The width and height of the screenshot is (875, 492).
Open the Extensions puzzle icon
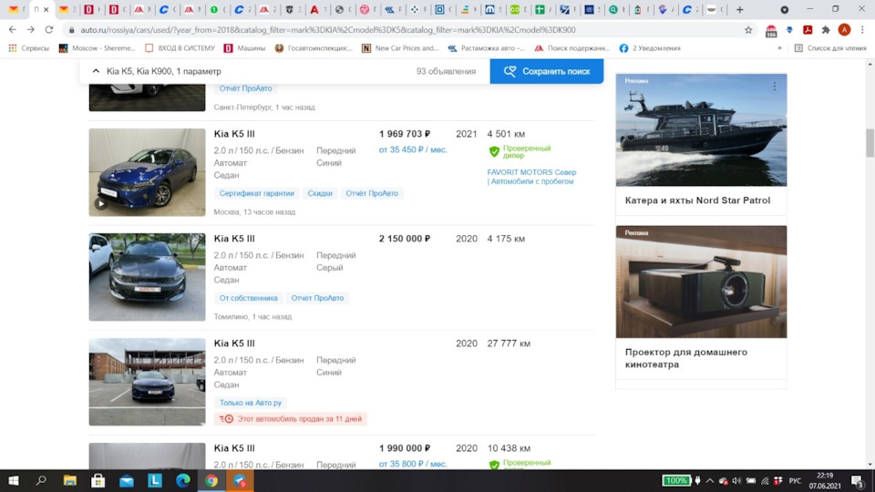(x=826, y=30)
